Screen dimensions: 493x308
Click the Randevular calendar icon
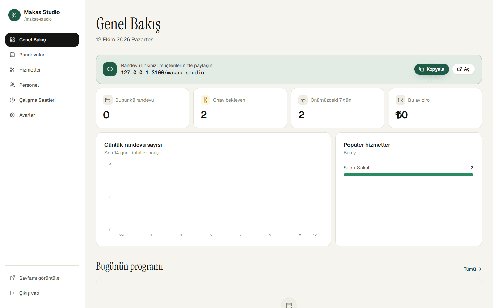[12, 55]
